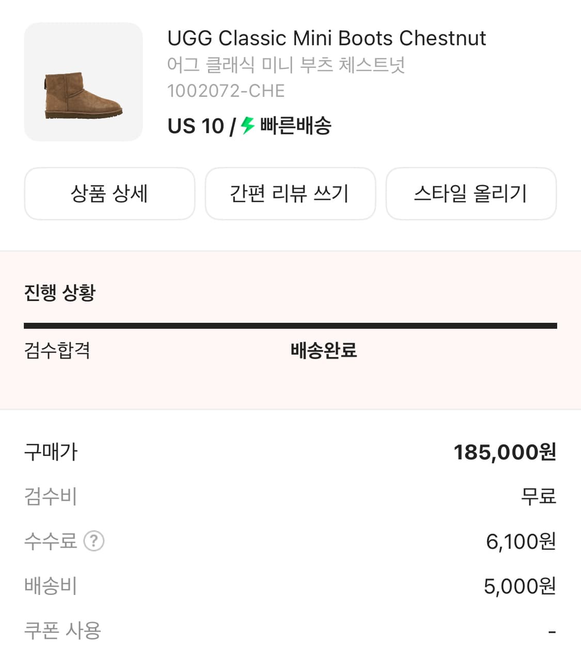Select the Korean product name 어그 클래식 미니 부츠
The image size is (581, 659).
286,65
